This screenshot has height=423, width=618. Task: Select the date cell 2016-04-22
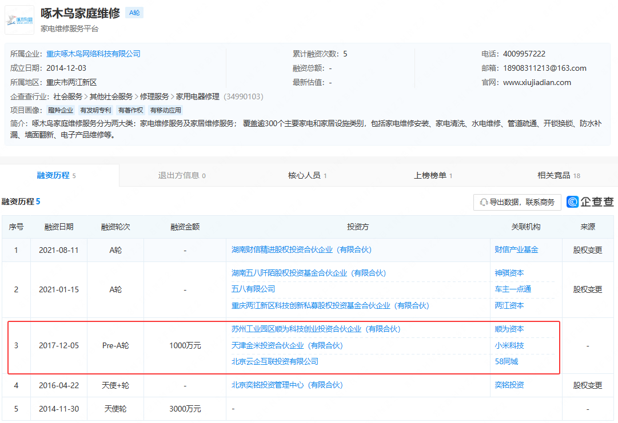59,386
